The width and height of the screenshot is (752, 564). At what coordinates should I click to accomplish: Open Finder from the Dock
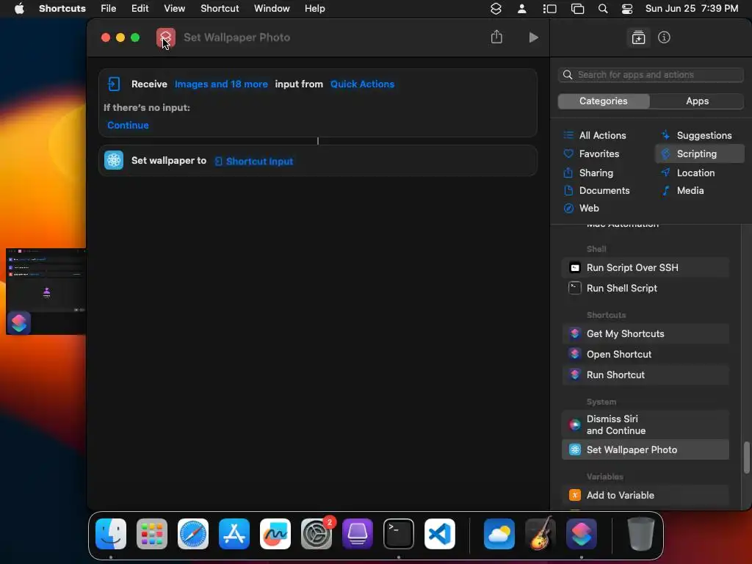pyautogui.click(x=111, y=534)
